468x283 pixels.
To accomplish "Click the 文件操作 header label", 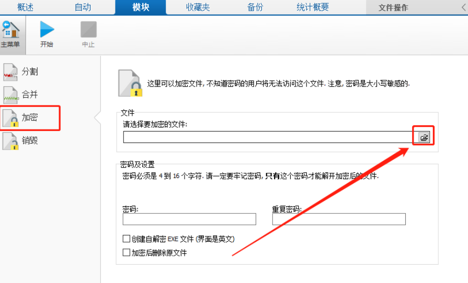I will (393, 7).
